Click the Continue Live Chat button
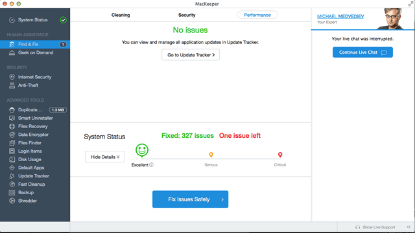This screenshot has width=415, height=233. point(362,52)
